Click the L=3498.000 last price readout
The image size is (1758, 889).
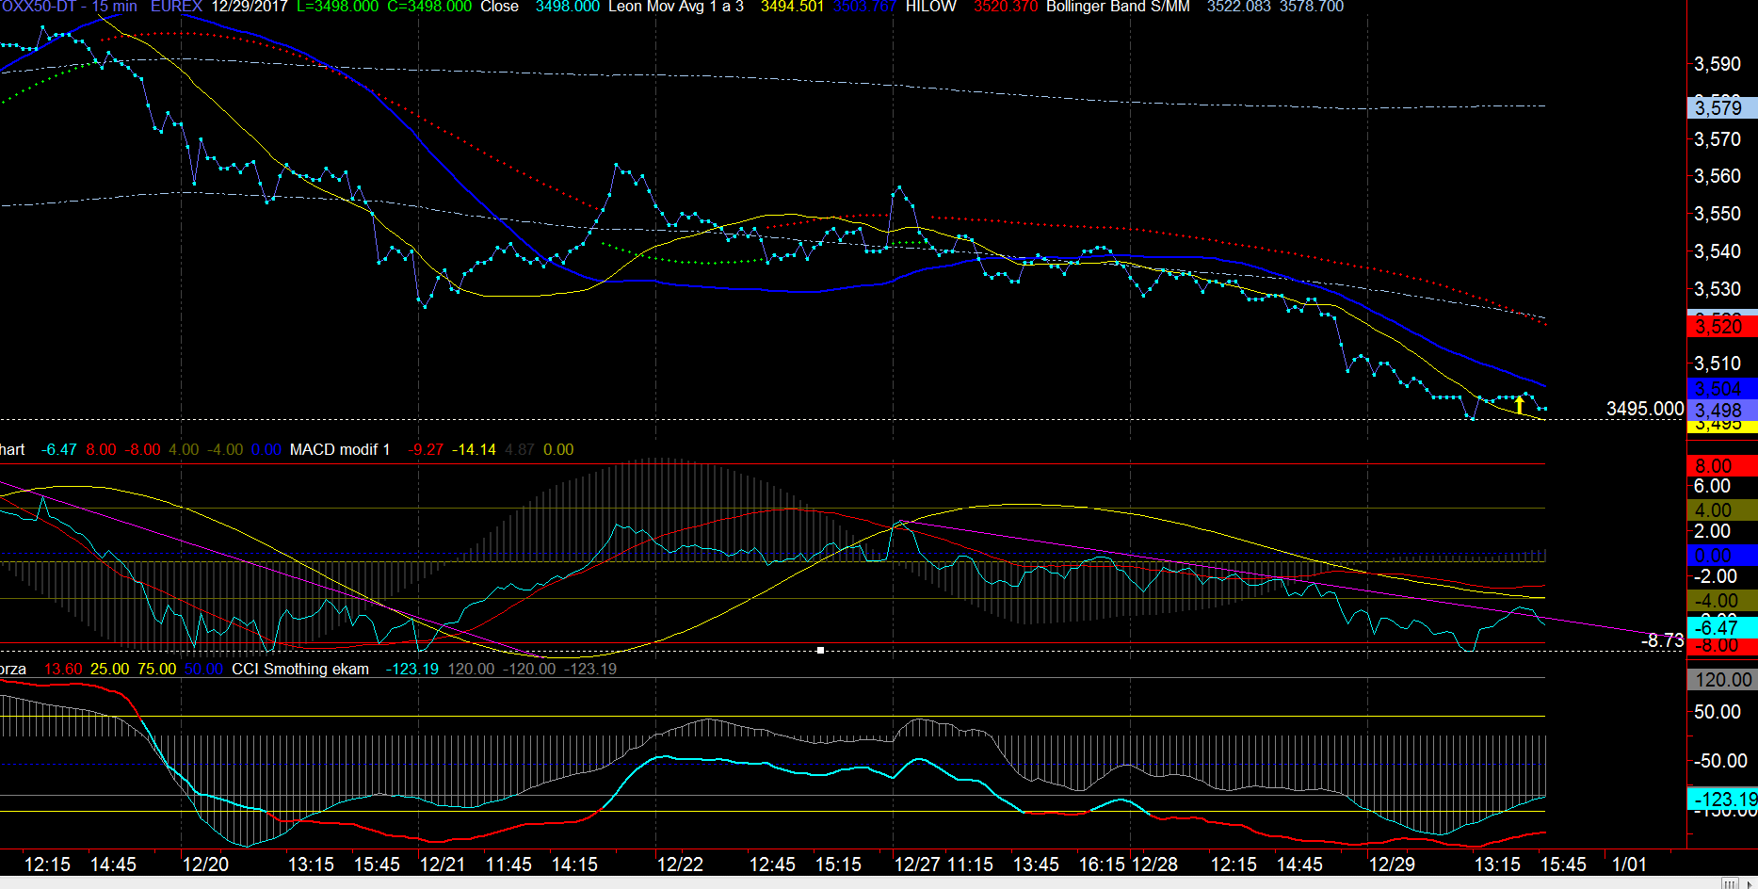click(337, 7)
